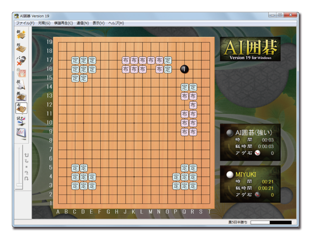Image resolution: width=311 pixels, height=239 pixels.
Task: Click black stone number 1 at Q16
Action: coord(184,69)
